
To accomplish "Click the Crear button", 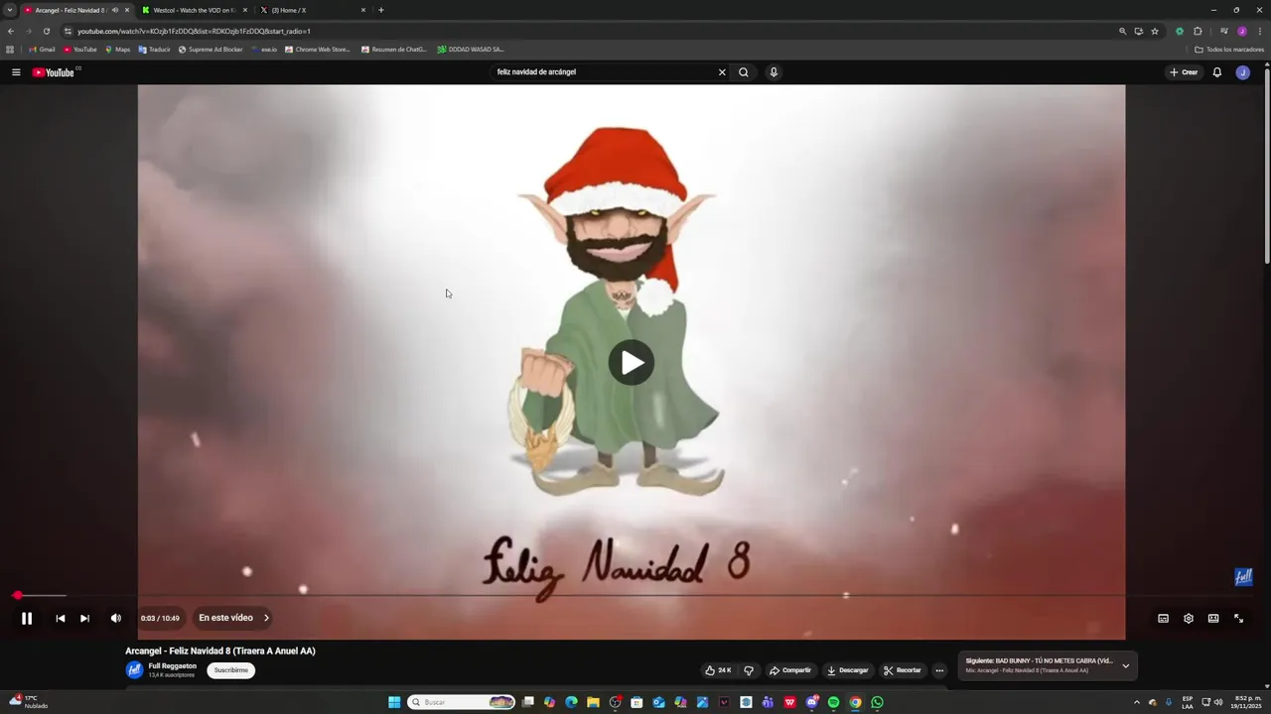I will (x=1184, y=72).
